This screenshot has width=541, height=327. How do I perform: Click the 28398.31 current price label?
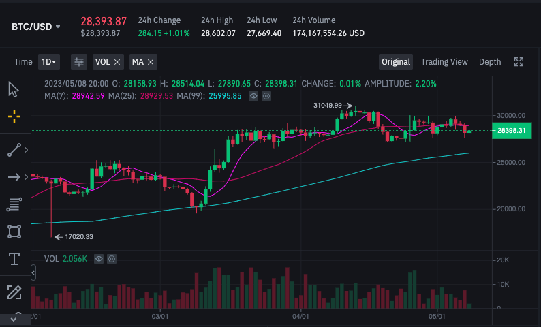(511, 131)
